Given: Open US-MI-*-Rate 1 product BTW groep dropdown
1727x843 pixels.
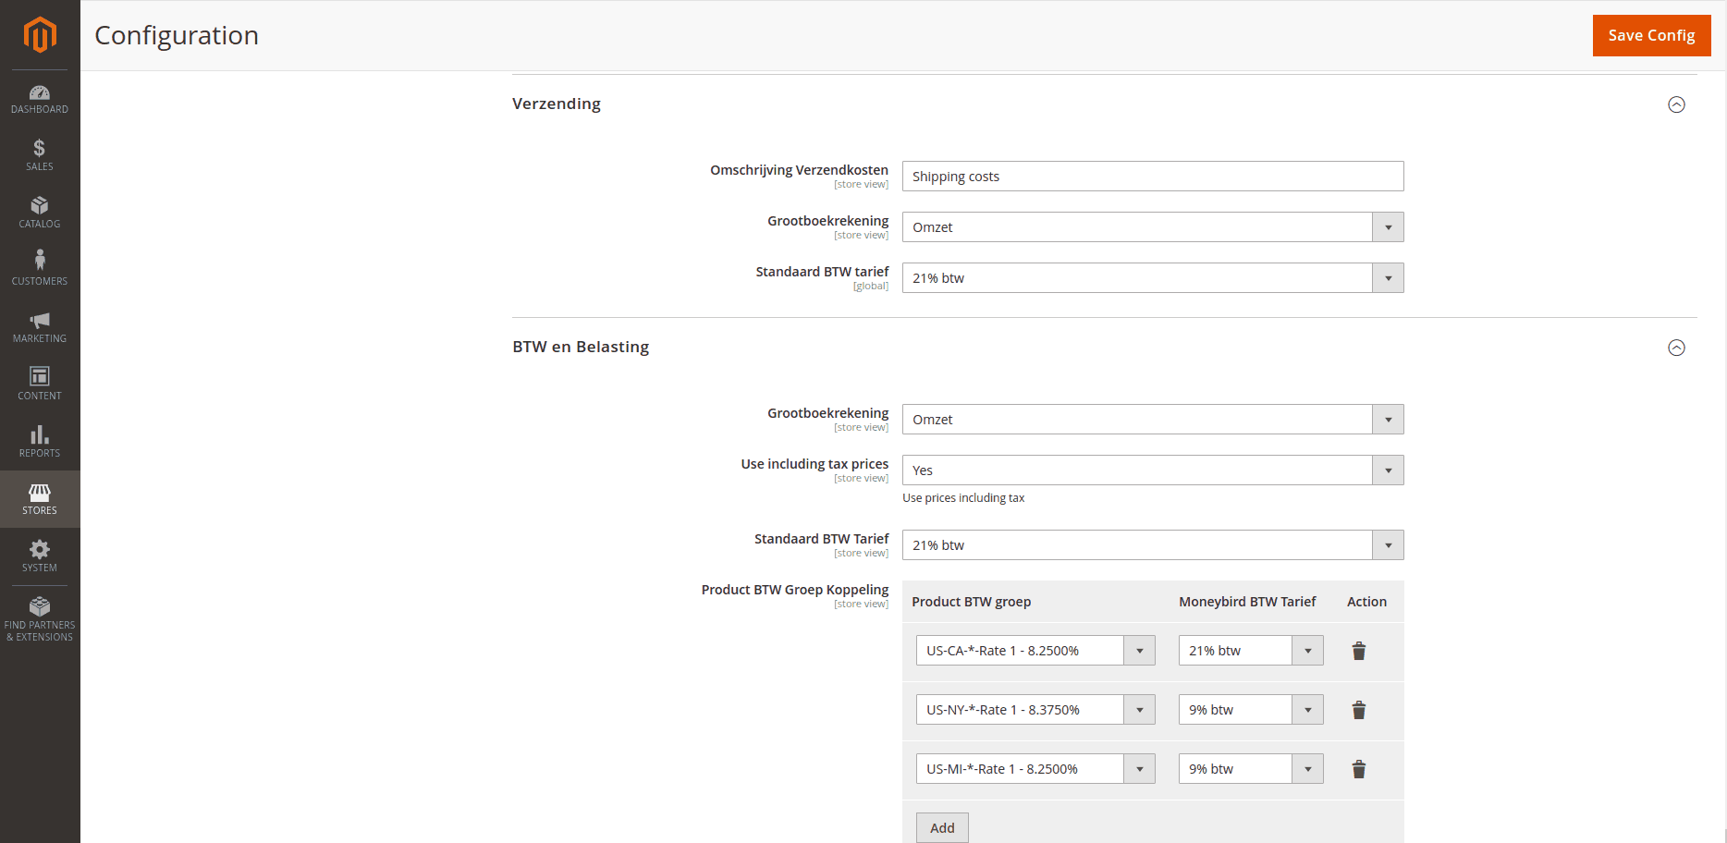Looking at the screenshot, I should point(1035,769).
